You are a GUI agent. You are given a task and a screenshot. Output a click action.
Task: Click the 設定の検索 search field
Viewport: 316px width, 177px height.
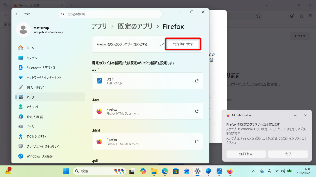[x=110, y=14]
